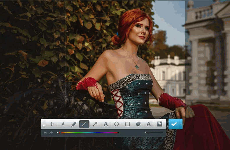Select the outlined Text tool
230x150 pixels.
coord(149,124)
